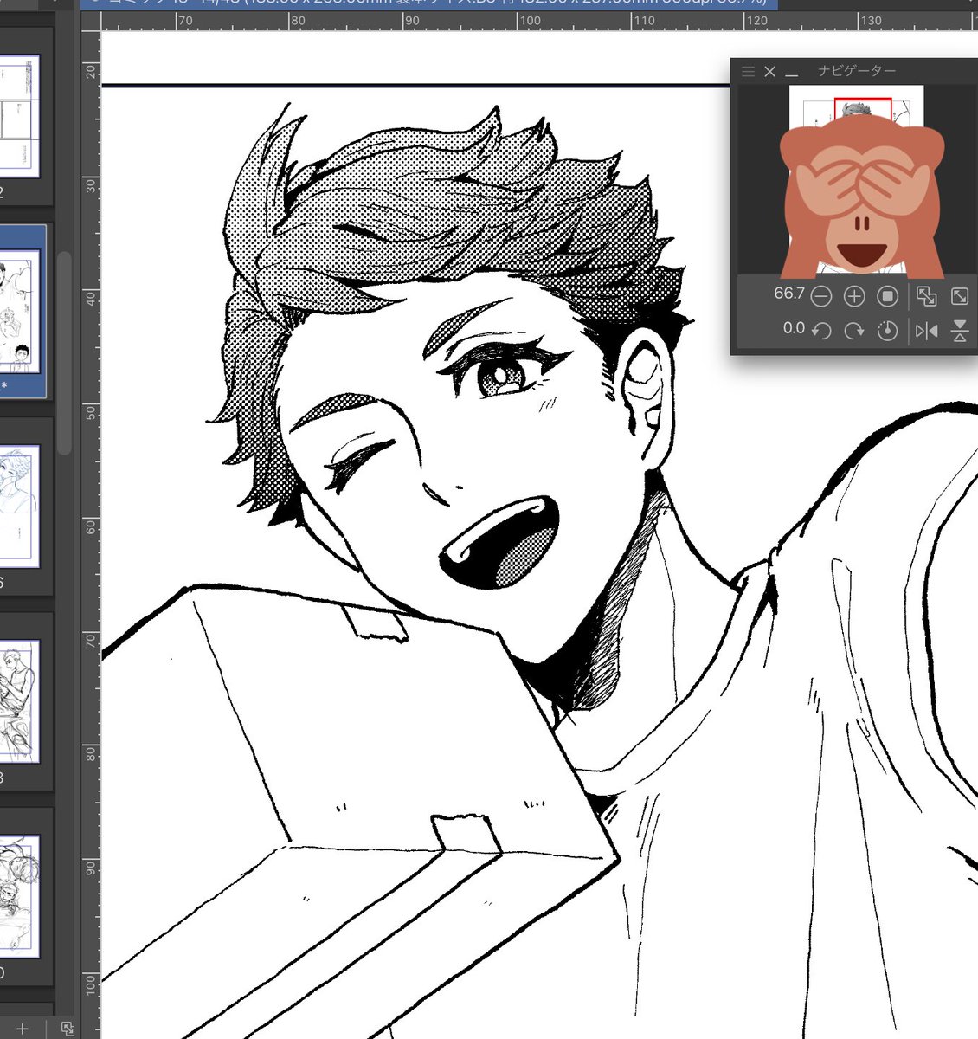
Task: Toggle Fit to Navigator view
Action: (x=926, y=296)
